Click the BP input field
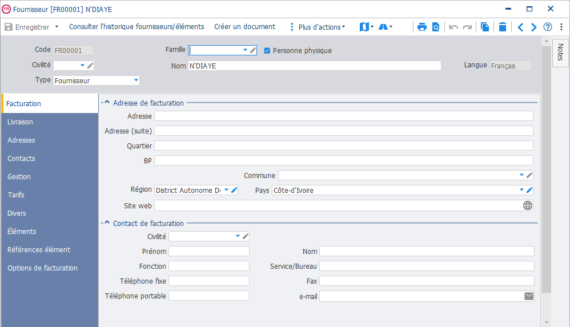The height and width of the screenshot is (327, 570). (343, 160)
